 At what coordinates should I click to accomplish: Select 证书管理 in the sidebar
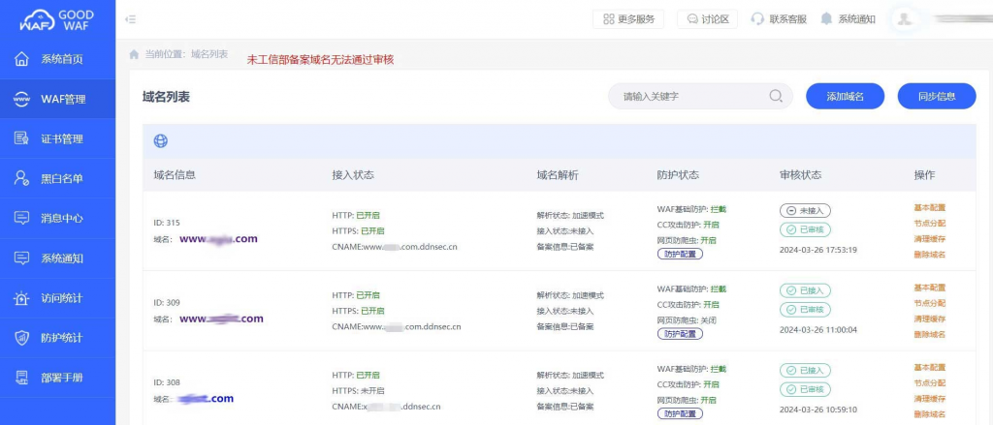tap(57, 138)
